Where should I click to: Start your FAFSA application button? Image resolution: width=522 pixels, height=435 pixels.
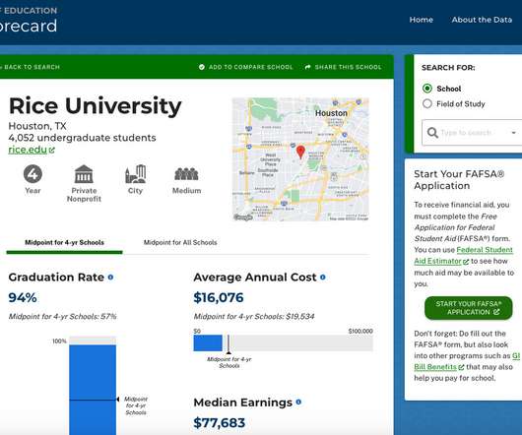tap(469, 308)
